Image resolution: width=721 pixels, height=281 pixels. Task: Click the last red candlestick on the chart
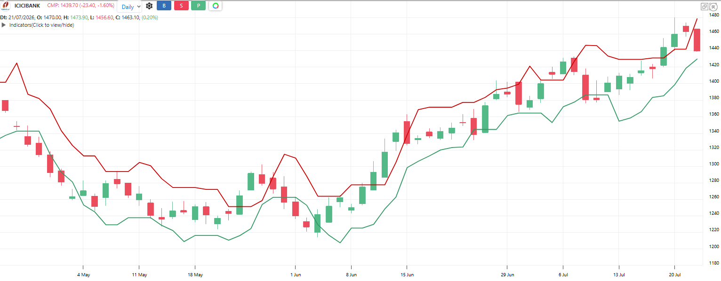(x=697, y=40)
